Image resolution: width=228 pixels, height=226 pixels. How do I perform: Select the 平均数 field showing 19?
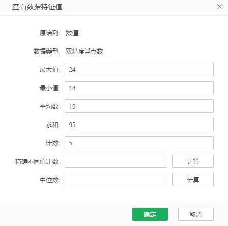(139, 106)
